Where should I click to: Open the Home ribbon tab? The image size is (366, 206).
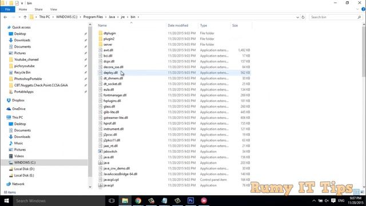pyautogui.click(x=23, y=9)
